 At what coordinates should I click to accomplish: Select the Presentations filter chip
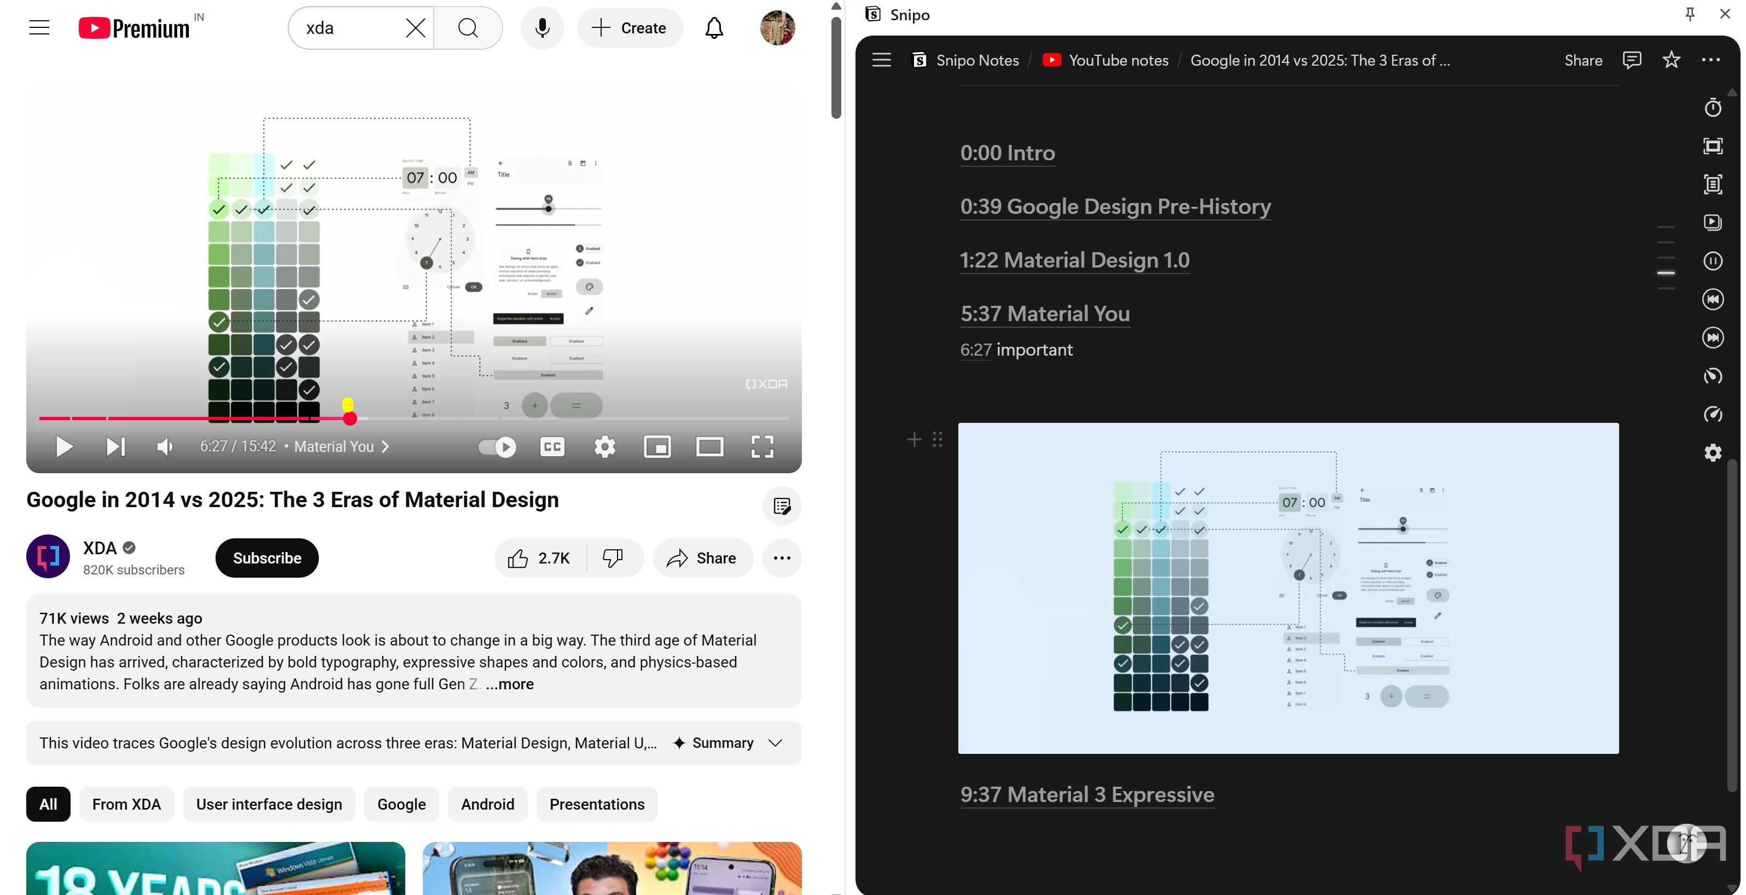coord(596,804)
